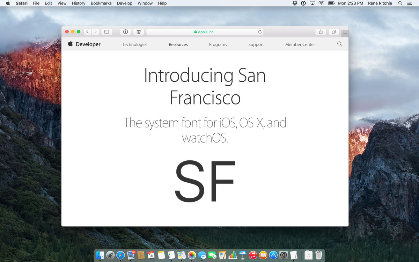Open iTunes in the Dock
The width and height of the screenshot is (419, 262).
253,255
